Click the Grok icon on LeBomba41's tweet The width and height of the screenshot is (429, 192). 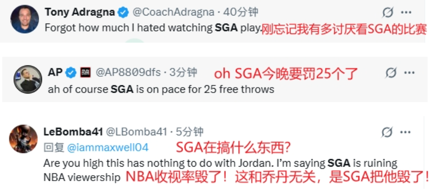[x=387, y=132]
